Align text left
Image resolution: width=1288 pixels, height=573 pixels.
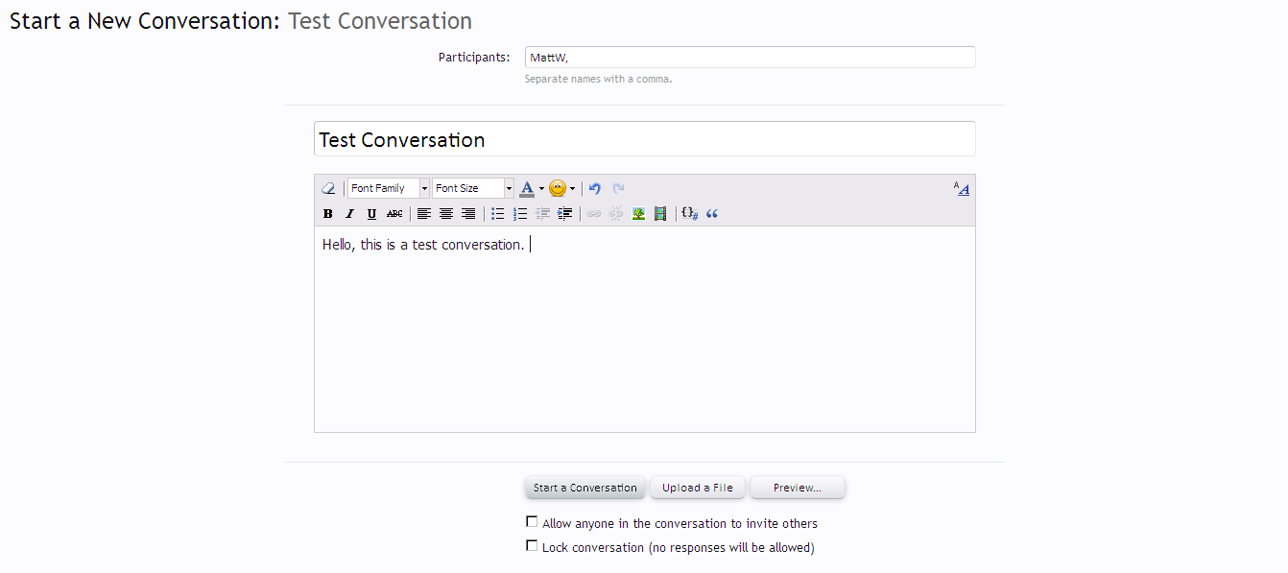[x=424, y=213]
